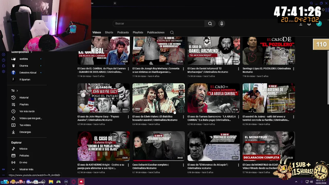Open the LA ABUELA CANIBAL video thumbnail
The width and height of the screenshot is (329, 185).
coord(214,98)
